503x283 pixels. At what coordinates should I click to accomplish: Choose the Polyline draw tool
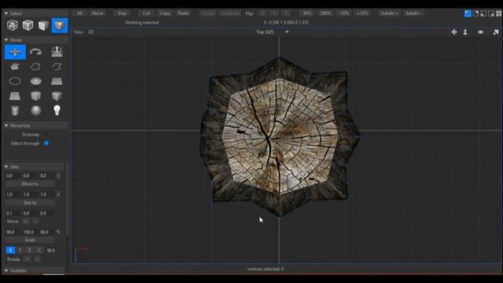[36, 67]
